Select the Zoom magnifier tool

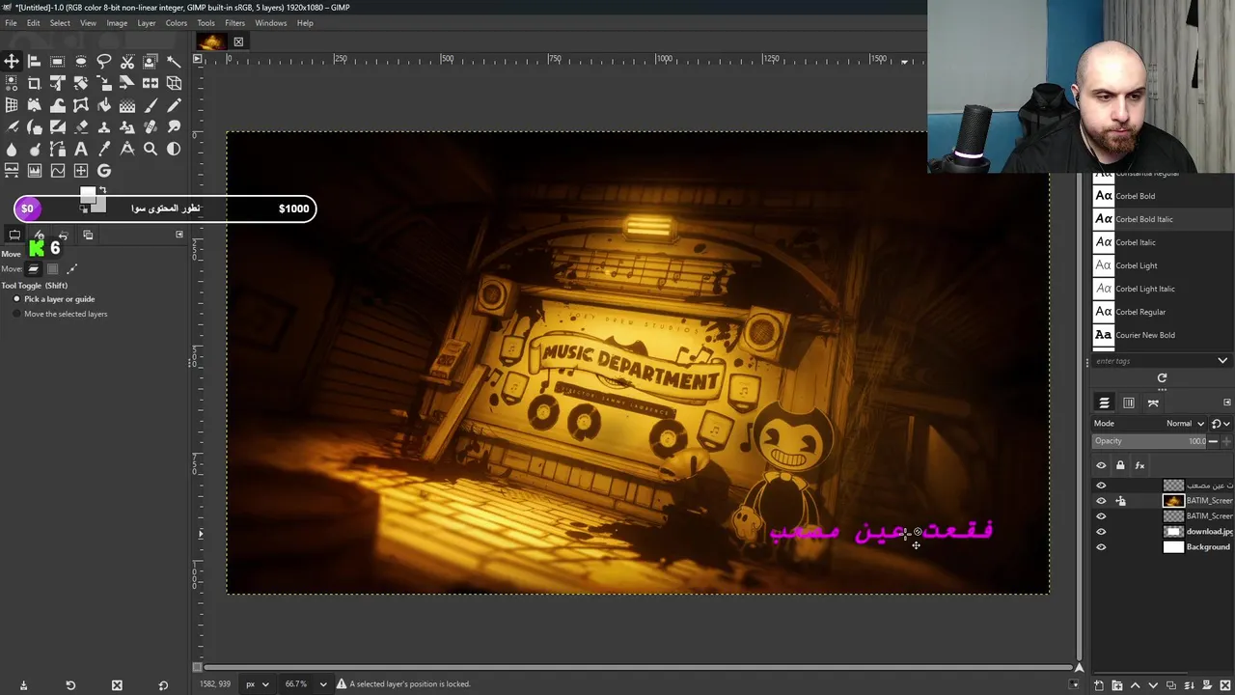(x=151, y=149)
